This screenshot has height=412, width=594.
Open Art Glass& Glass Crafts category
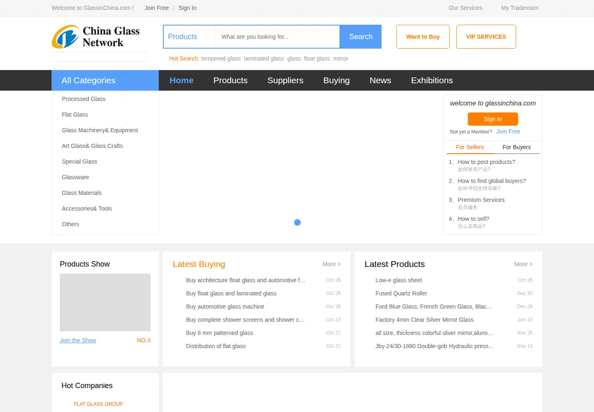(x=92, y=146)
